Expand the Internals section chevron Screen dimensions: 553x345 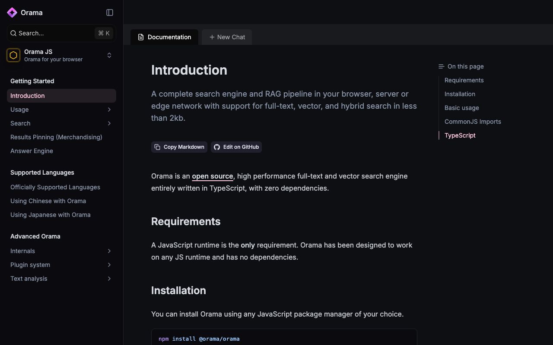coord(109,251)
